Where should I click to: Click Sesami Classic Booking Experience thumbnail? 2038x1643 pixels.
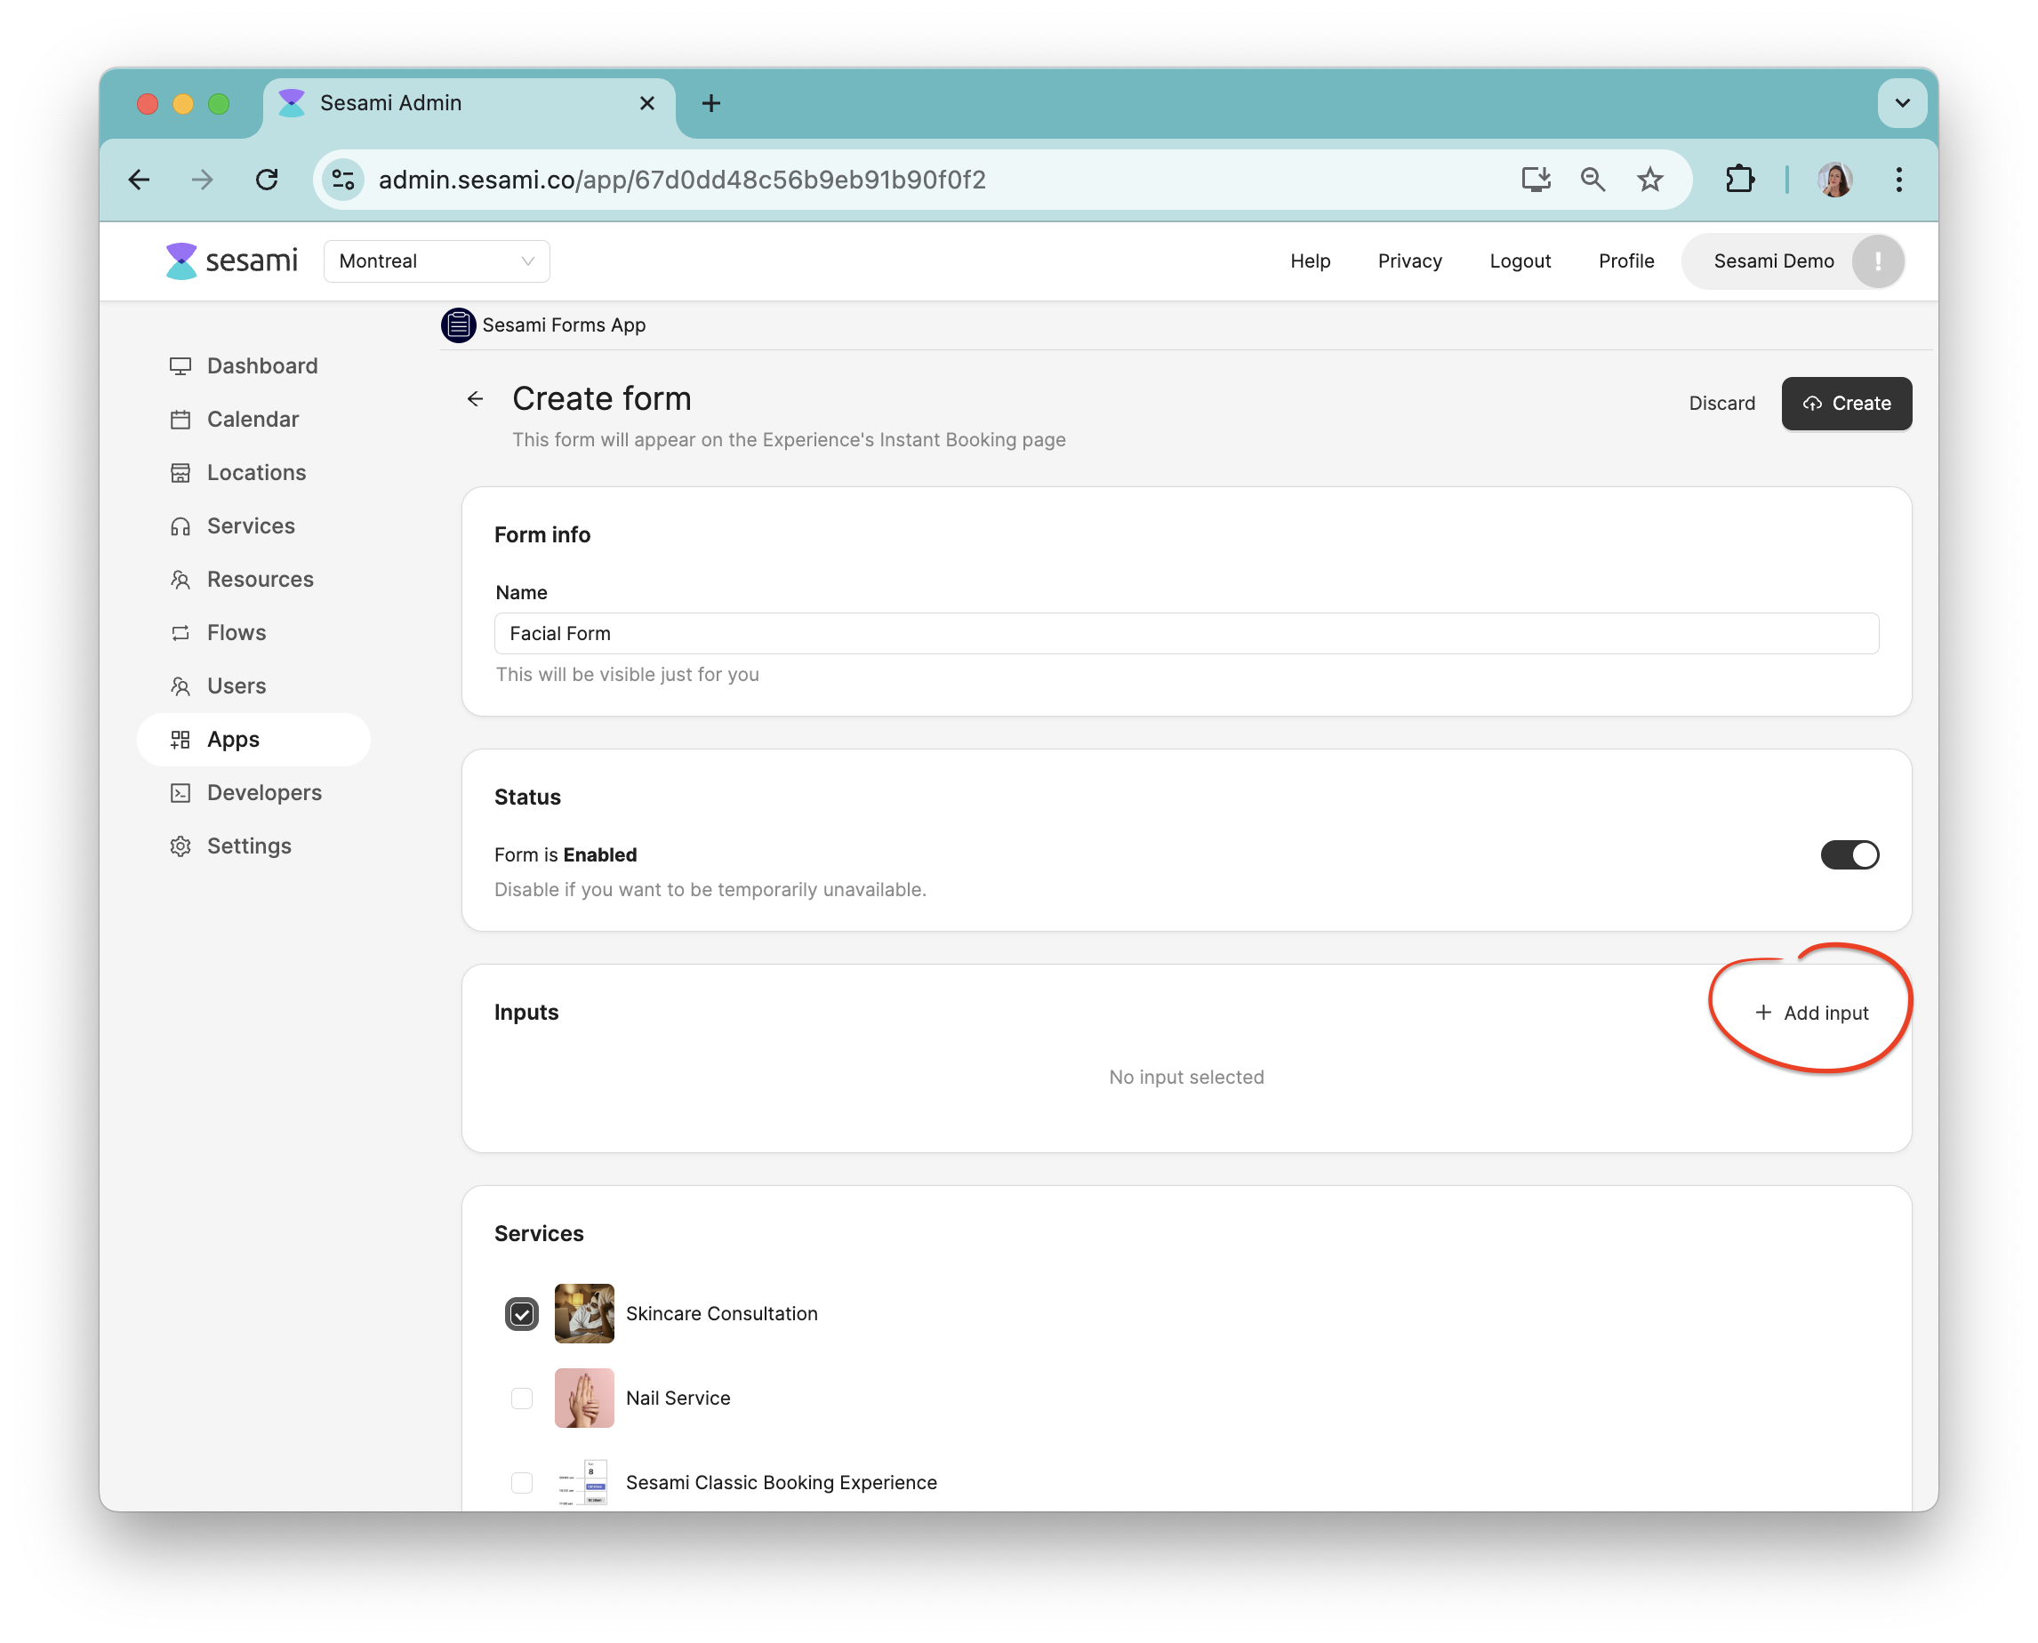click(x=584, y=1482)
